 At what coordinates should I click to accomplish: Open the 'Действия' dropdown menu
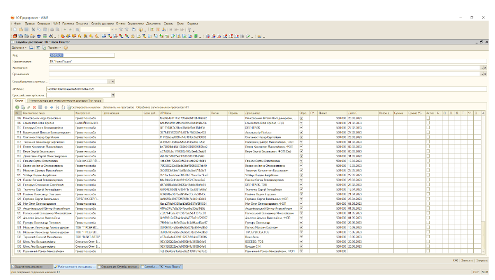click(x=19, y=48)
